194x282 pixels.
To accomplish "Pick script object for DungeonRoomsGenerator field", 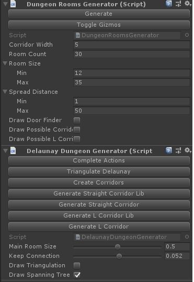I will tap(187, 35).
